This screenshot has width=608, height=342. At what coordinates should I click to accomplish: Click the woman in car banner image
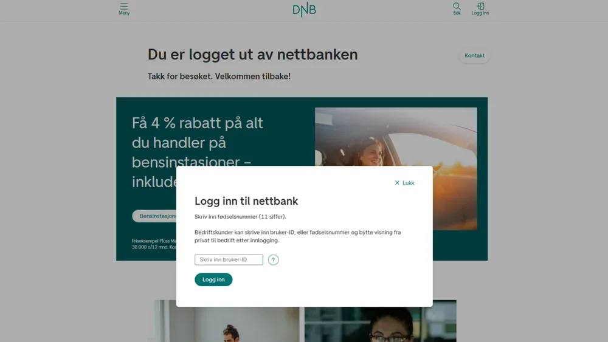coord(396,136)
